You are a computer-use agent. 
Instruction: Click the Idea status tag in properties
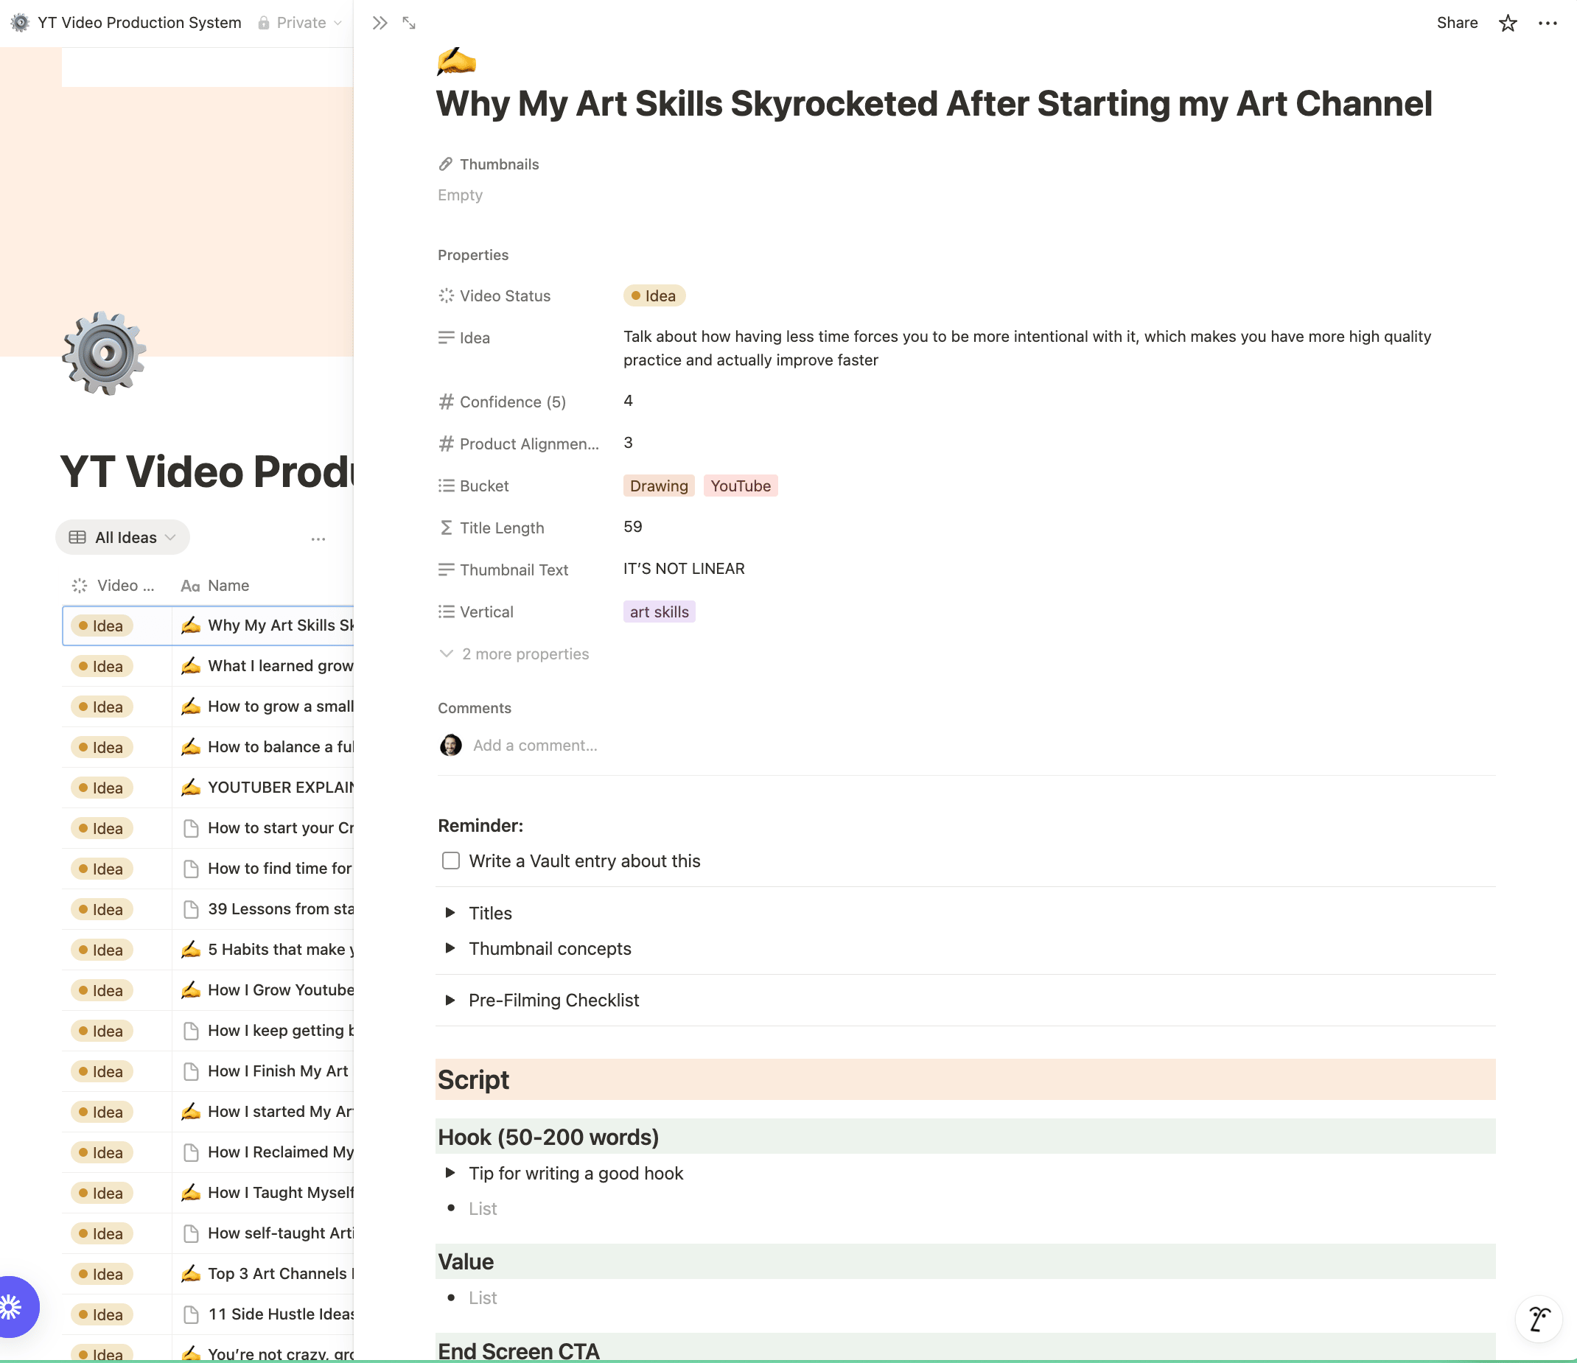point(654,295)
